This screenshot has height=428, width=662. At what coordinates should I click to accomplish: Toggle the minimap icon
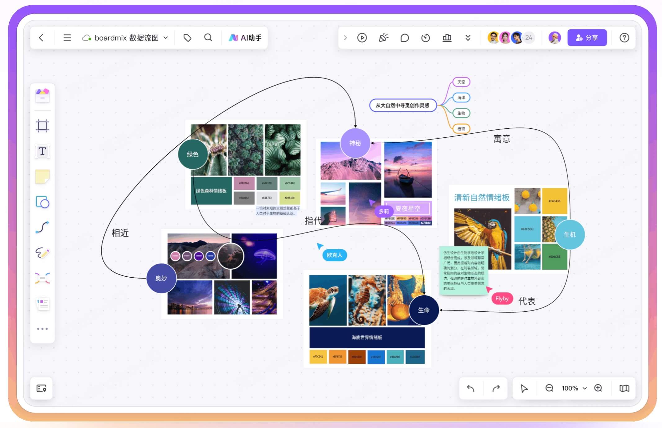point(624,388)
